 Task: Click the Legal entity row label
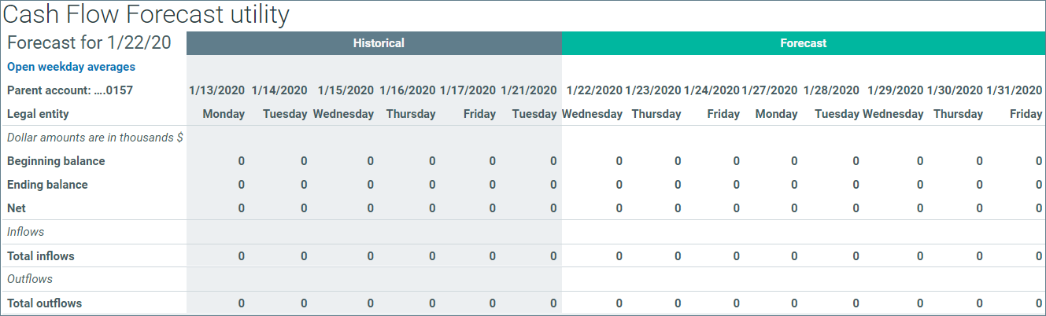tap(38, 114)
